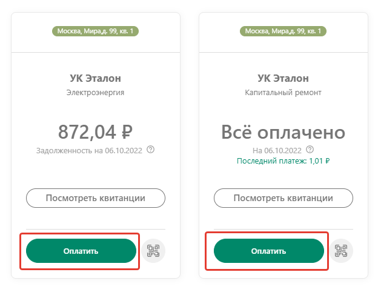Click the 872,04 debt figure
Viewport: 378px width, 295px height.
(x=87, y=132)
